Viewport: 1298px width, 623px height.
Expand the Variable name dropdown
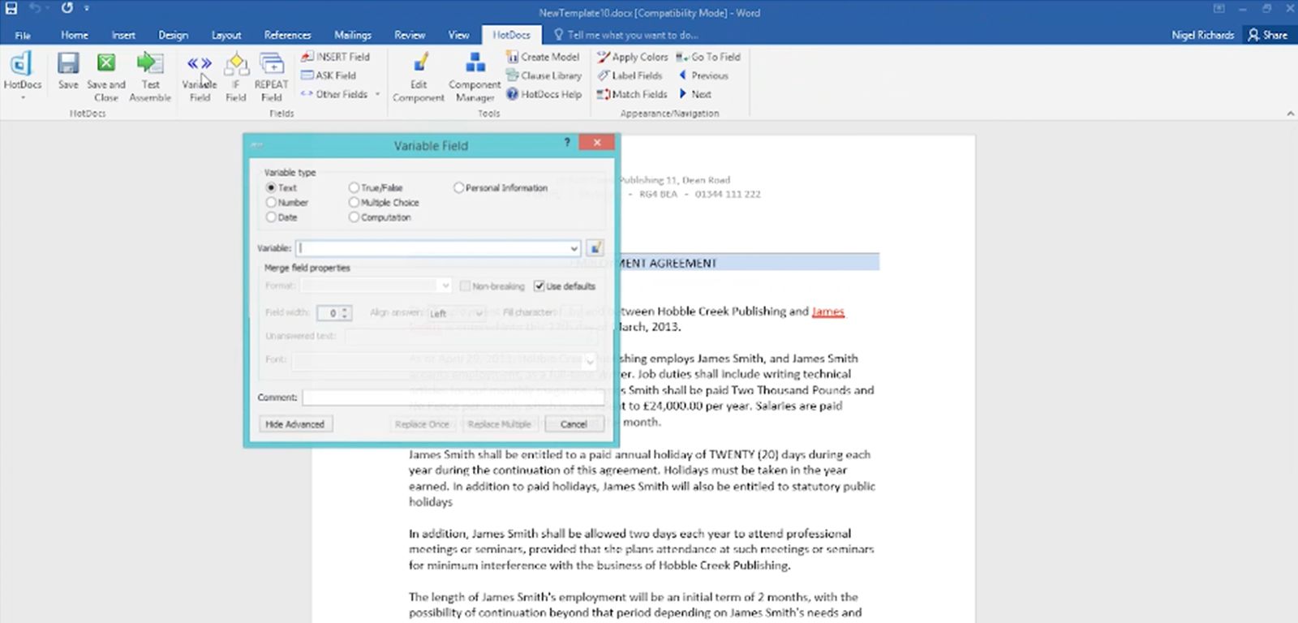coord(574,248)
